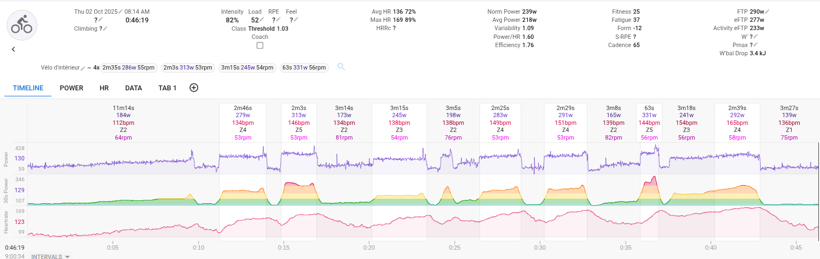Click the 3m15s 245w 54rpm chip
The width and height of the screenshot is (820, 259).
tap(247, 68)
